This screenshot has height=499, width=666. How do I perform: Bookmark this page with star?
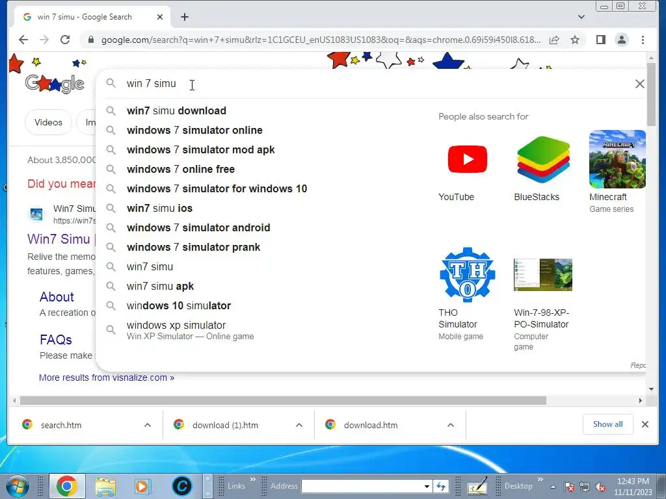pyautogui.click(x=575, y=40)
